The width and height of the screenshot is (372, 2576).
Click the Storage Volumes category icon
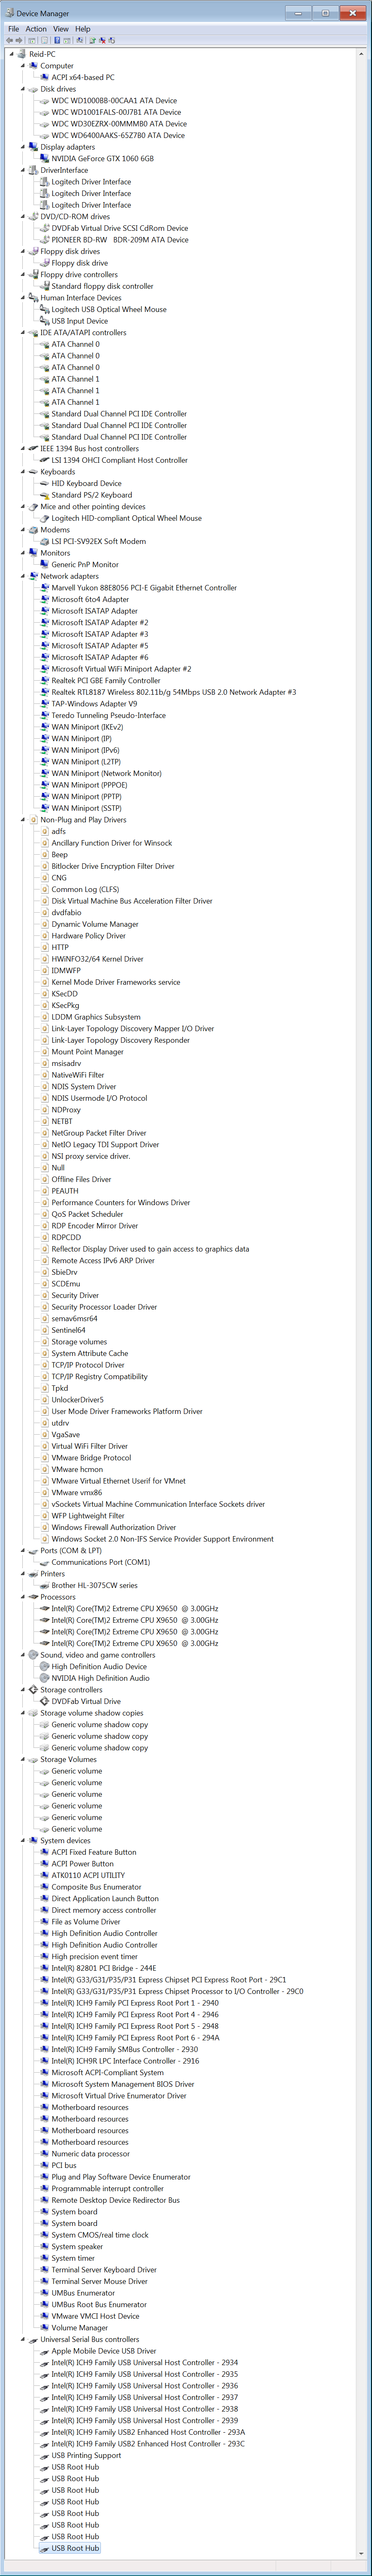click(33, 1759)
